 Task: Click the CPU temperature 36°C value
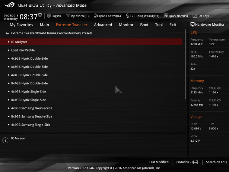pos(212,44)
